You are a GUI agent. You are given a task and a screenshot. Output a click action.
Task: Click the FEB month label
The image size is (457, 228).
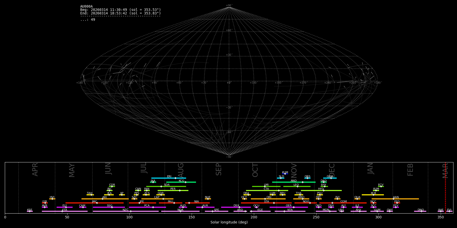pos(410,169)
